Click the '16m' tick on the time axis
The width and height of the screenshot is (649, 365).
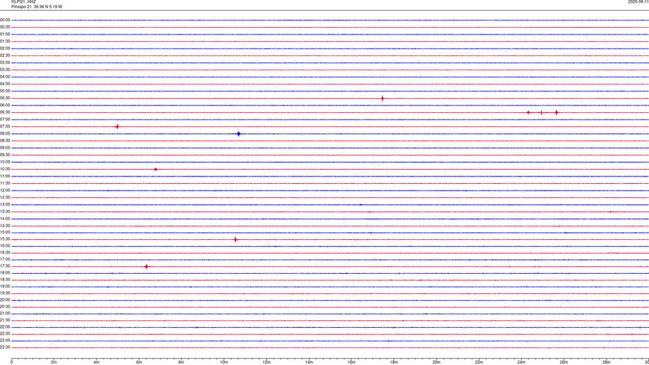[351, 362]
